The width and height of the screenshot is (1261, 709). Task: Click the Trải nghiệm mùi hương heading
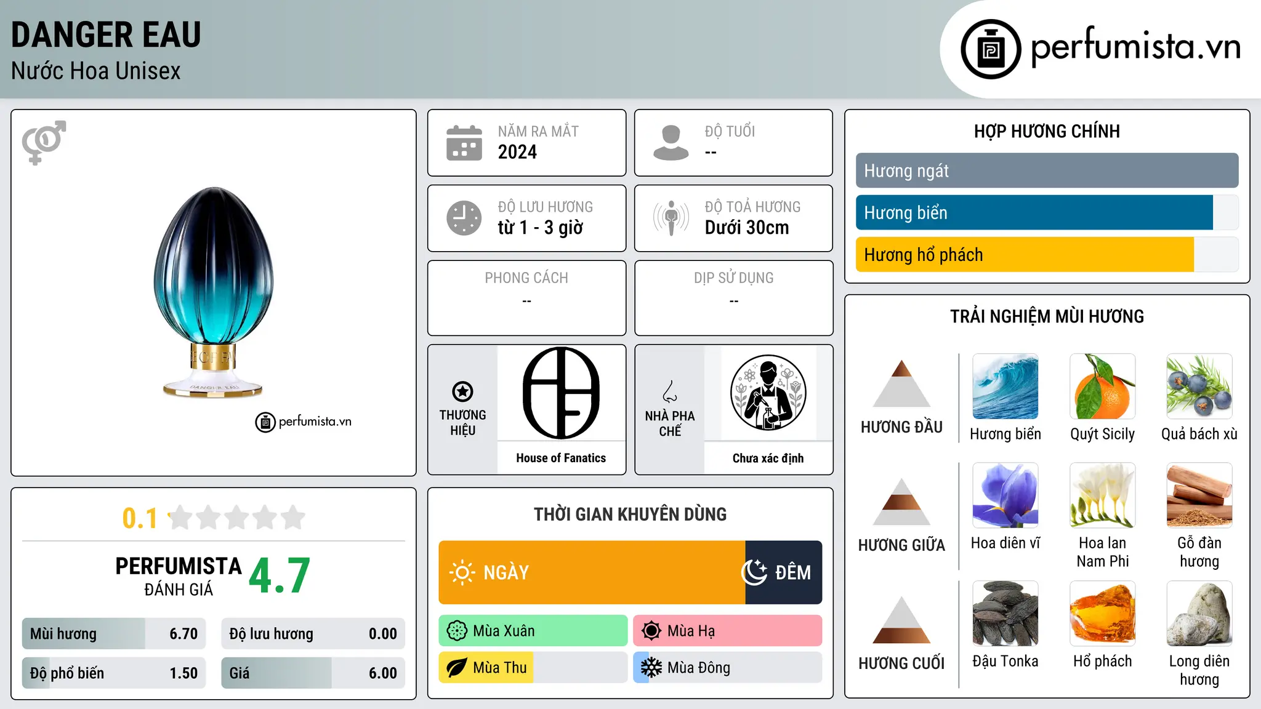coord(1047,316)
